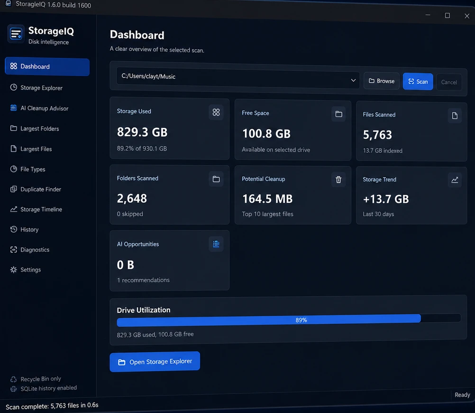Click Open Storage Explorer button

(x=155, y=361)
